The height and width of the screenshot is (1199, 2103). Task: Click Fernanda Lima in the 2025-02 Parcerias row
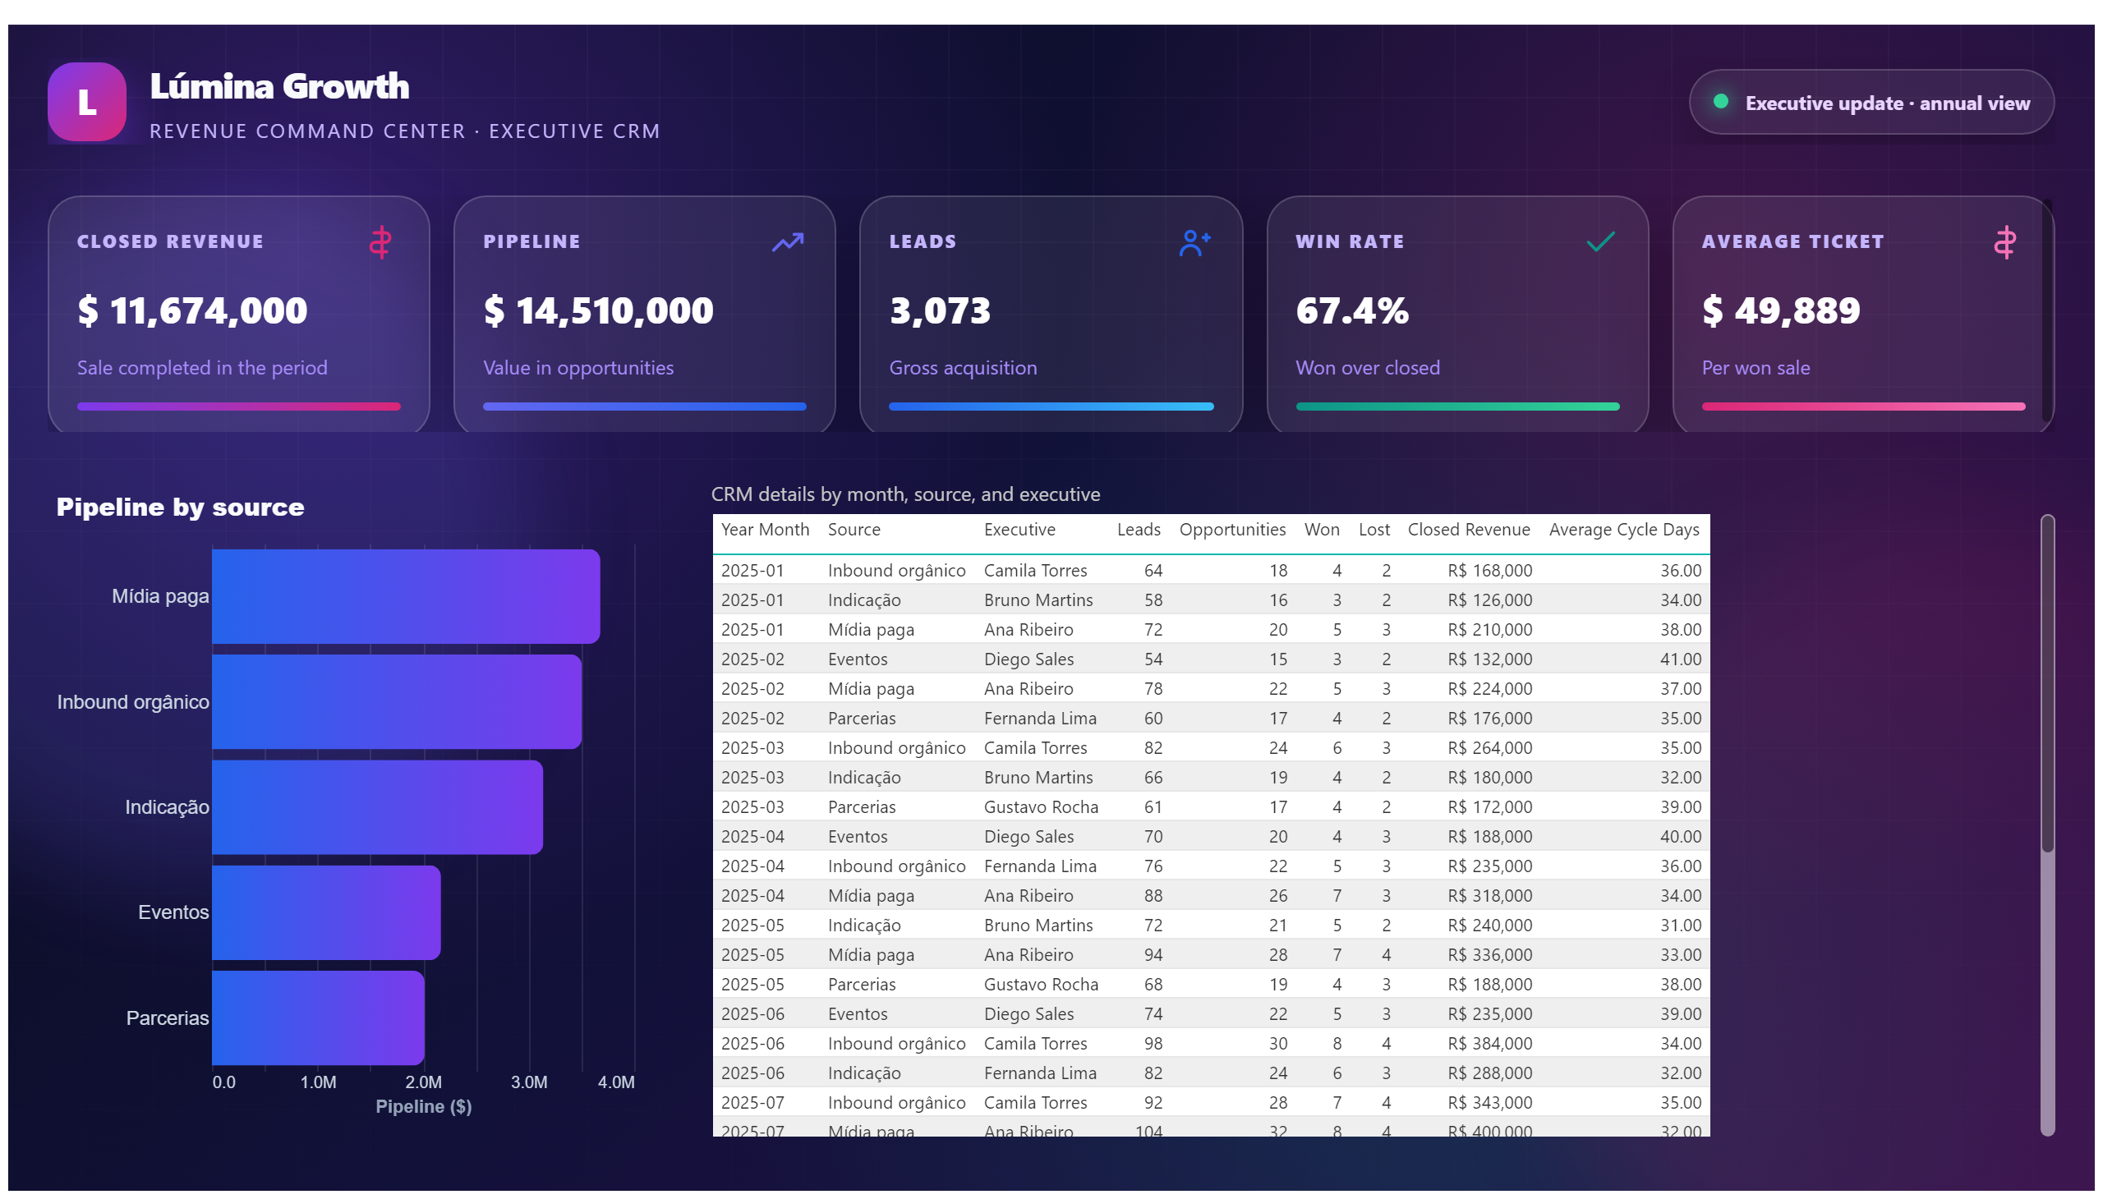[x=1039, y=718]
